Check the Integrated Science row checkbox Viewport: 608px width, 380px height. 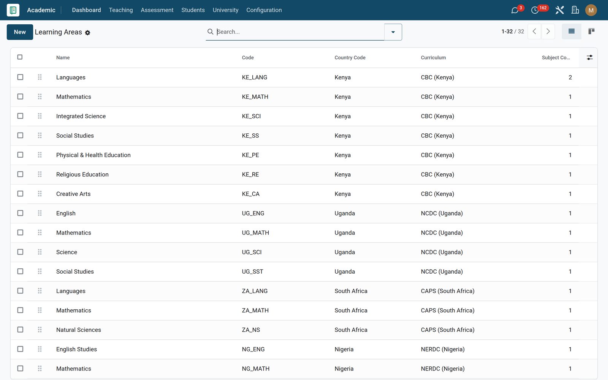[x=20, y=116]
